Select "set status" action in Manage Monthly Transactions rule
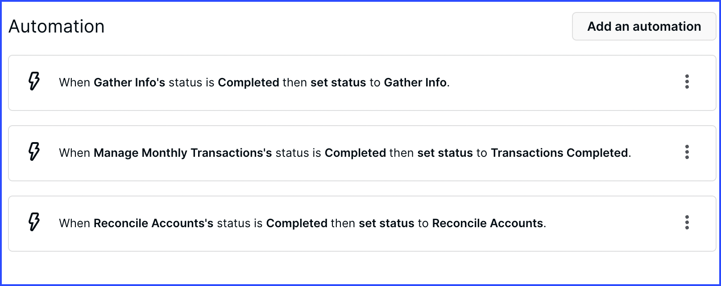 (x=445, y=153)
